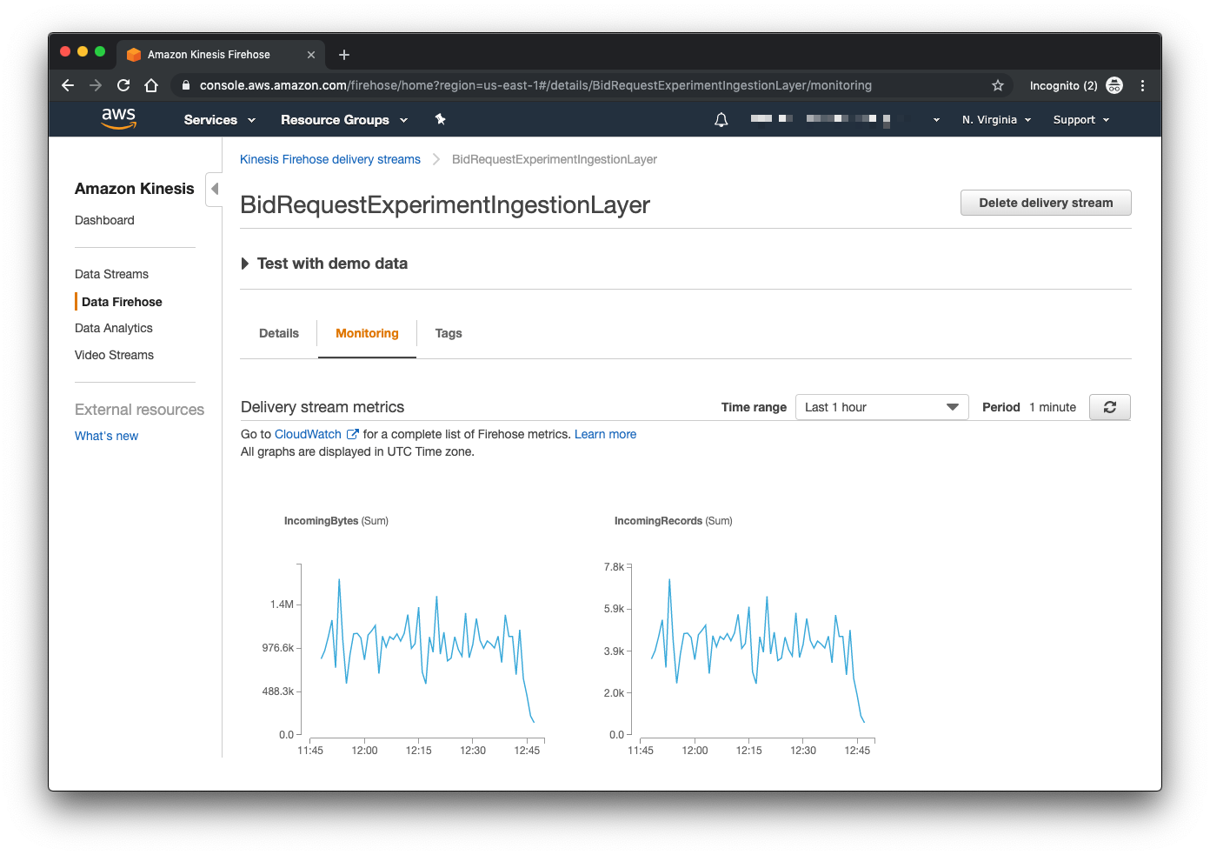The height and width of the screenshot is (855, 1210).
Task: Click the Delete delivery stream button
Action: point(1046,203)
